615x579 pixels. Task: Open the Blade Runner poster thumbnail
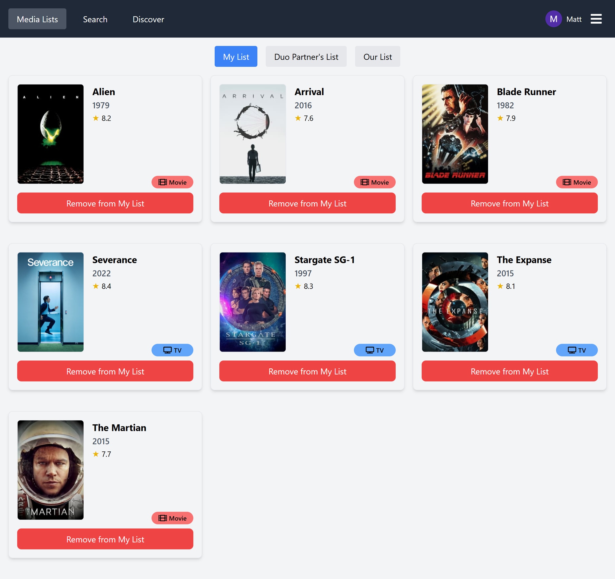(x=455, y=134)
